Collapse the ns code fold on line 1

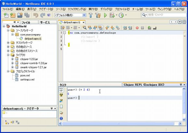coord(65,33)
